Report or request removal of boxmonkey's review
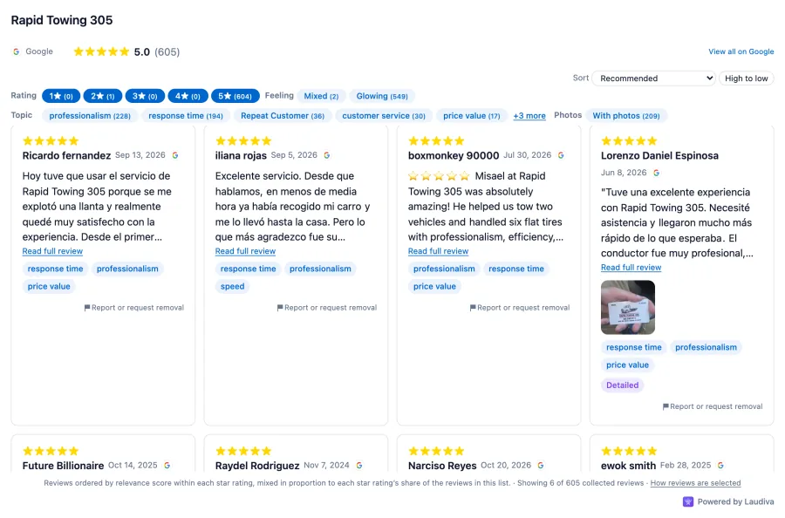The height and width of the screenshot is (518, 785). (520, 308)
